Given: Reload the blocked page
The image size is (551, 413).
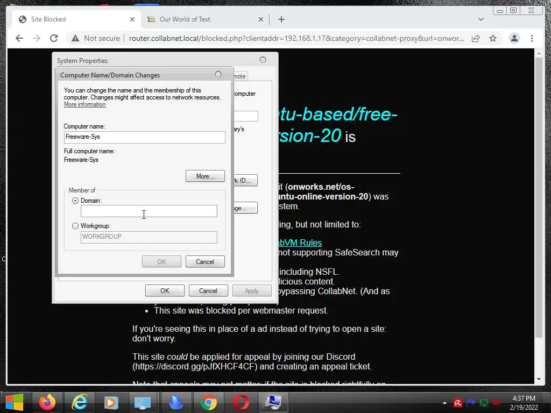Looking at the screenshot, I should (x=54, y=38).
